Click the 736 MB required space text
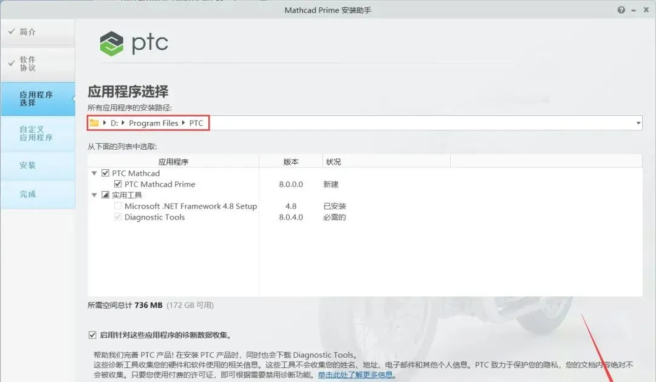Viewport: 656px width, 382px height. (x=149, y=305)
